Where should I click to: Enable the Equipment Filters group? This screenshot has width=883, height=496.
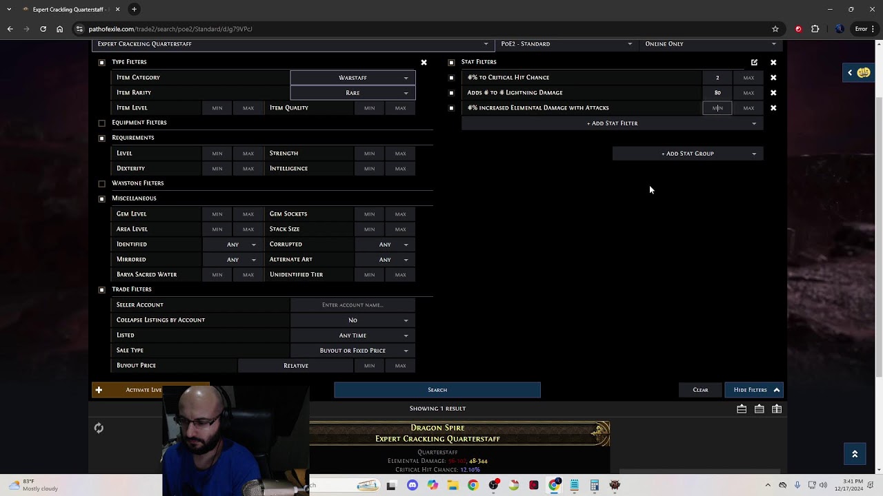pyautogui.click(x=101, y=123)
